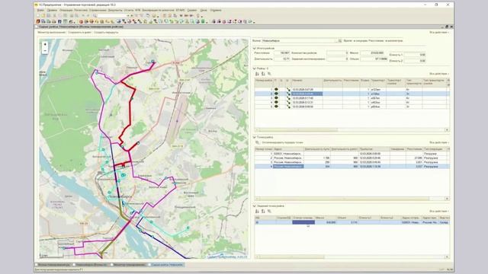Open Все действия menu at the form top
Screen dimensions: 488x274
(439, 32)
